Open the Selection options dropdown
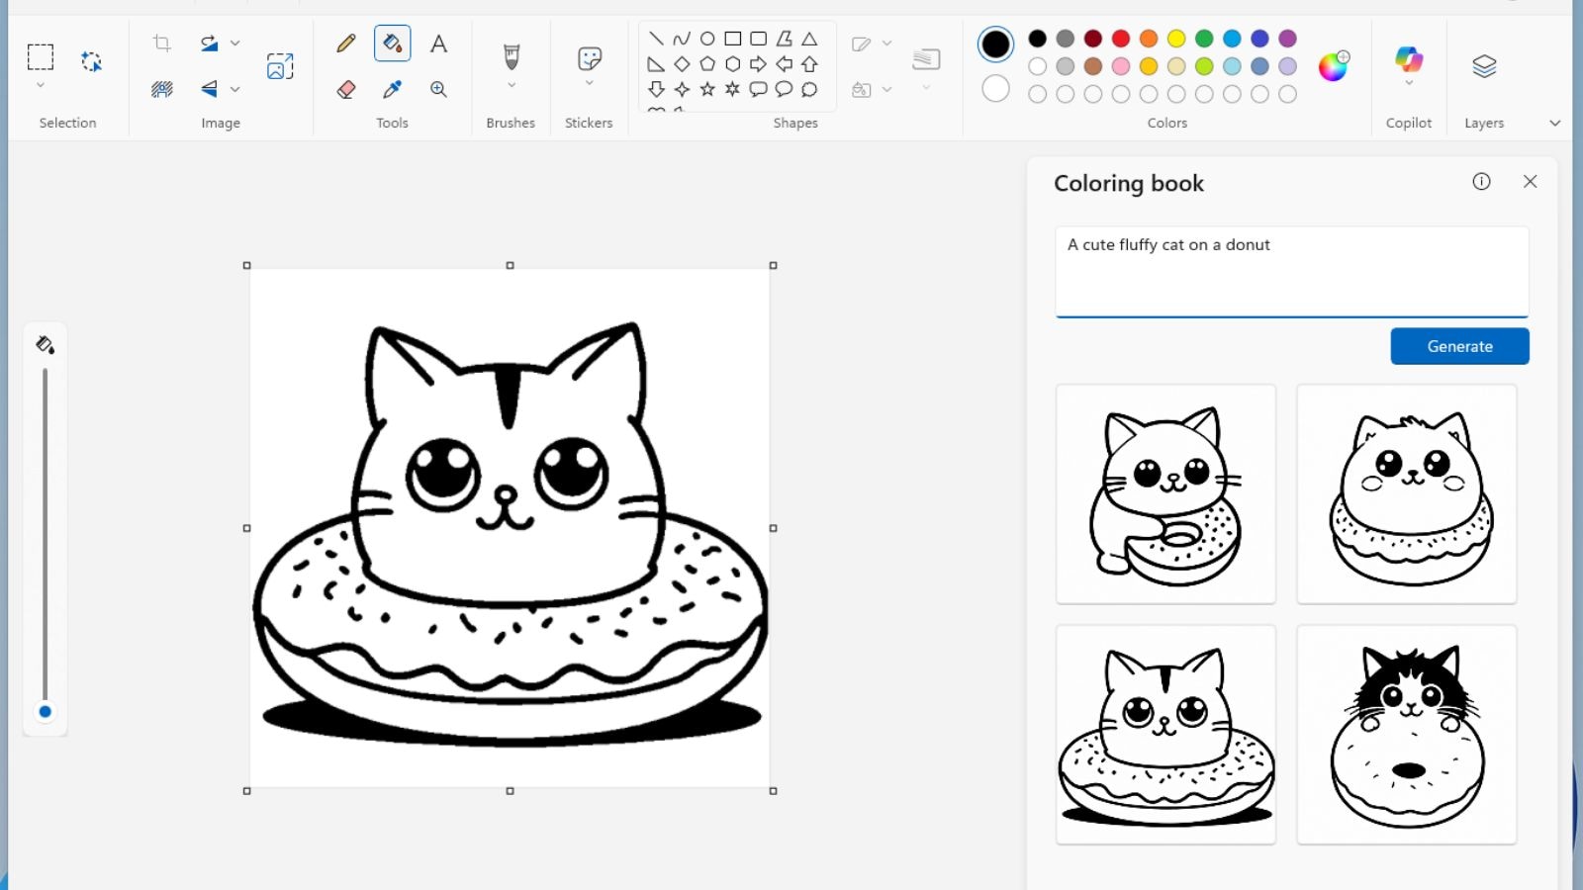 41,84
